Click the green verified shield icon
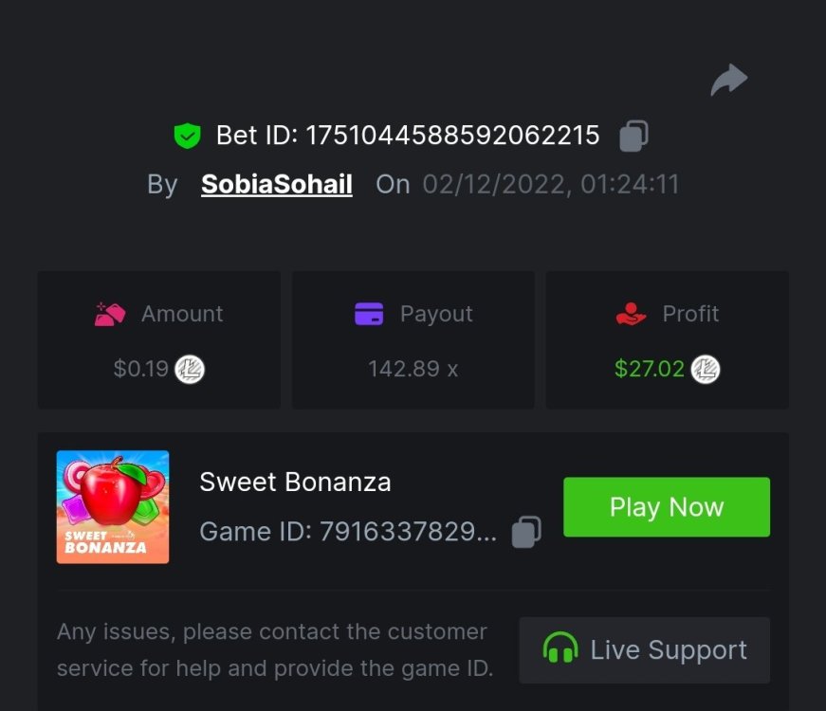The width and height of the screenshot is (826, 711). [187, 136]
